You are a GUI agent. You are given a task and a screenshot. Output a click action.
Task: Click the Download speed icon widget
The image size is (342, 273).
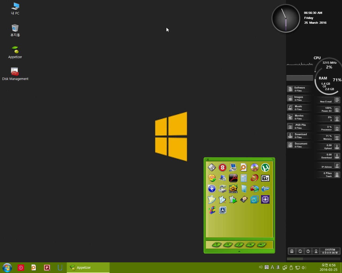click(x=337, y=156)
